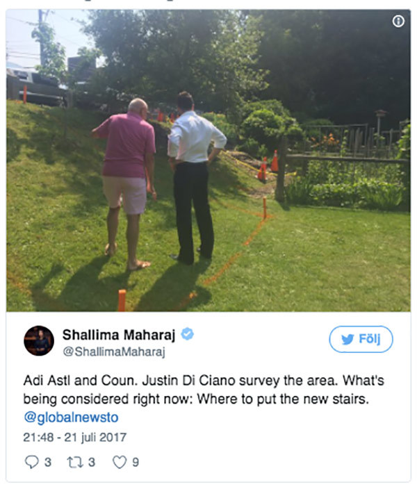Retweet using the arrows icon
This screenshot has height=487, width=417.
coord(75,462)
